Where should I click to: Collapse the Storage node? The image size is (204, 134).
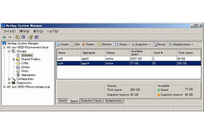click(9, 51)
